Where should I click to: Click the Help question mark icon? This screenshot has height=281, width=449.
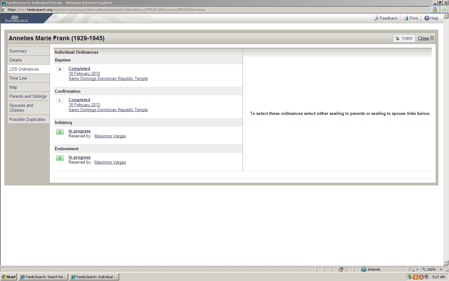coord(427,18)
